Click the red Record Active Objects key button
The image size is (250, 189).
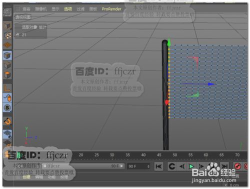pyautogui.click(x=237, y=166)
